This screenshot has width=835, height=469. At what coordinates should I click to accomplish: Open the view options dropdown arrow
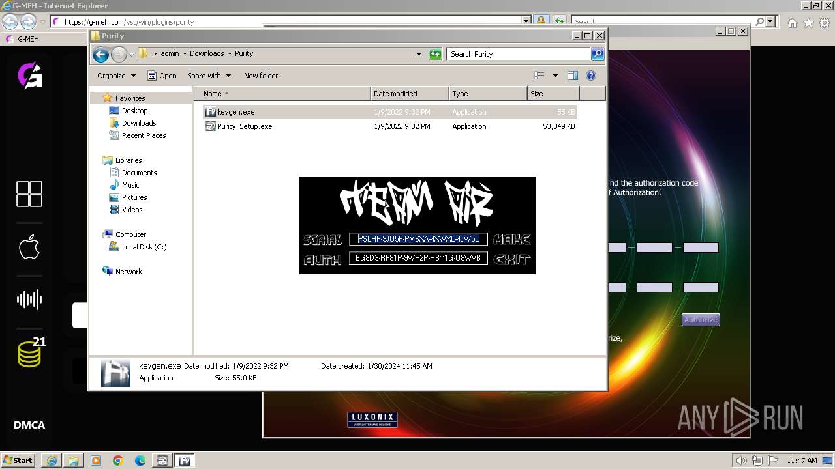(x=555, y=76)
